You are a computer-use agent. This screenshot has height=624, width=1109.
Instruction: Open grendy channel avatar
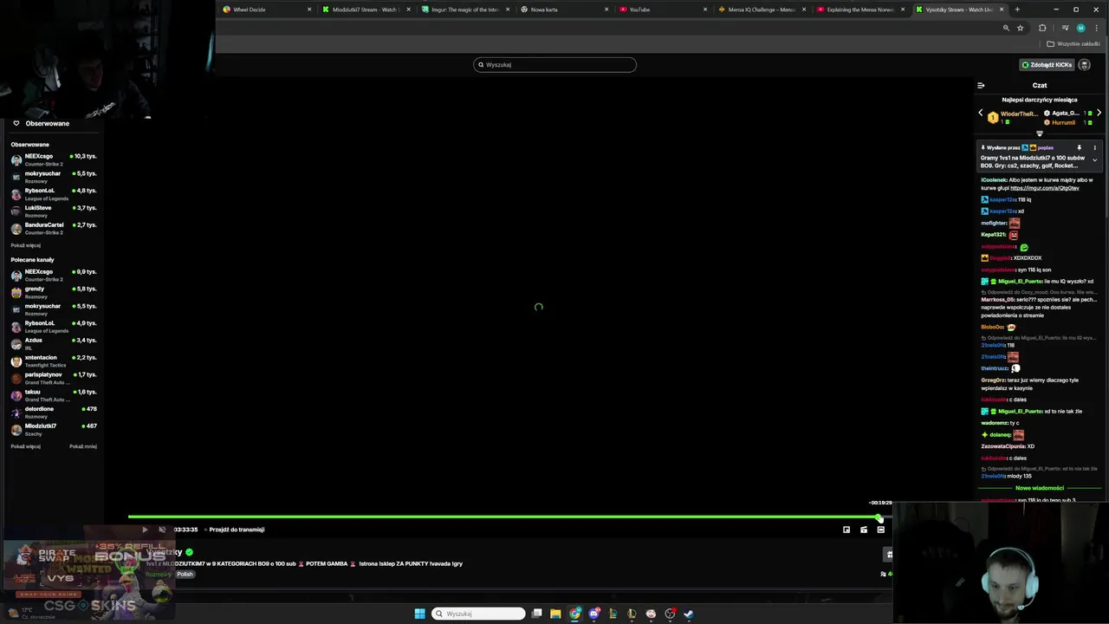pyautogui.click(x=16, y=293)
